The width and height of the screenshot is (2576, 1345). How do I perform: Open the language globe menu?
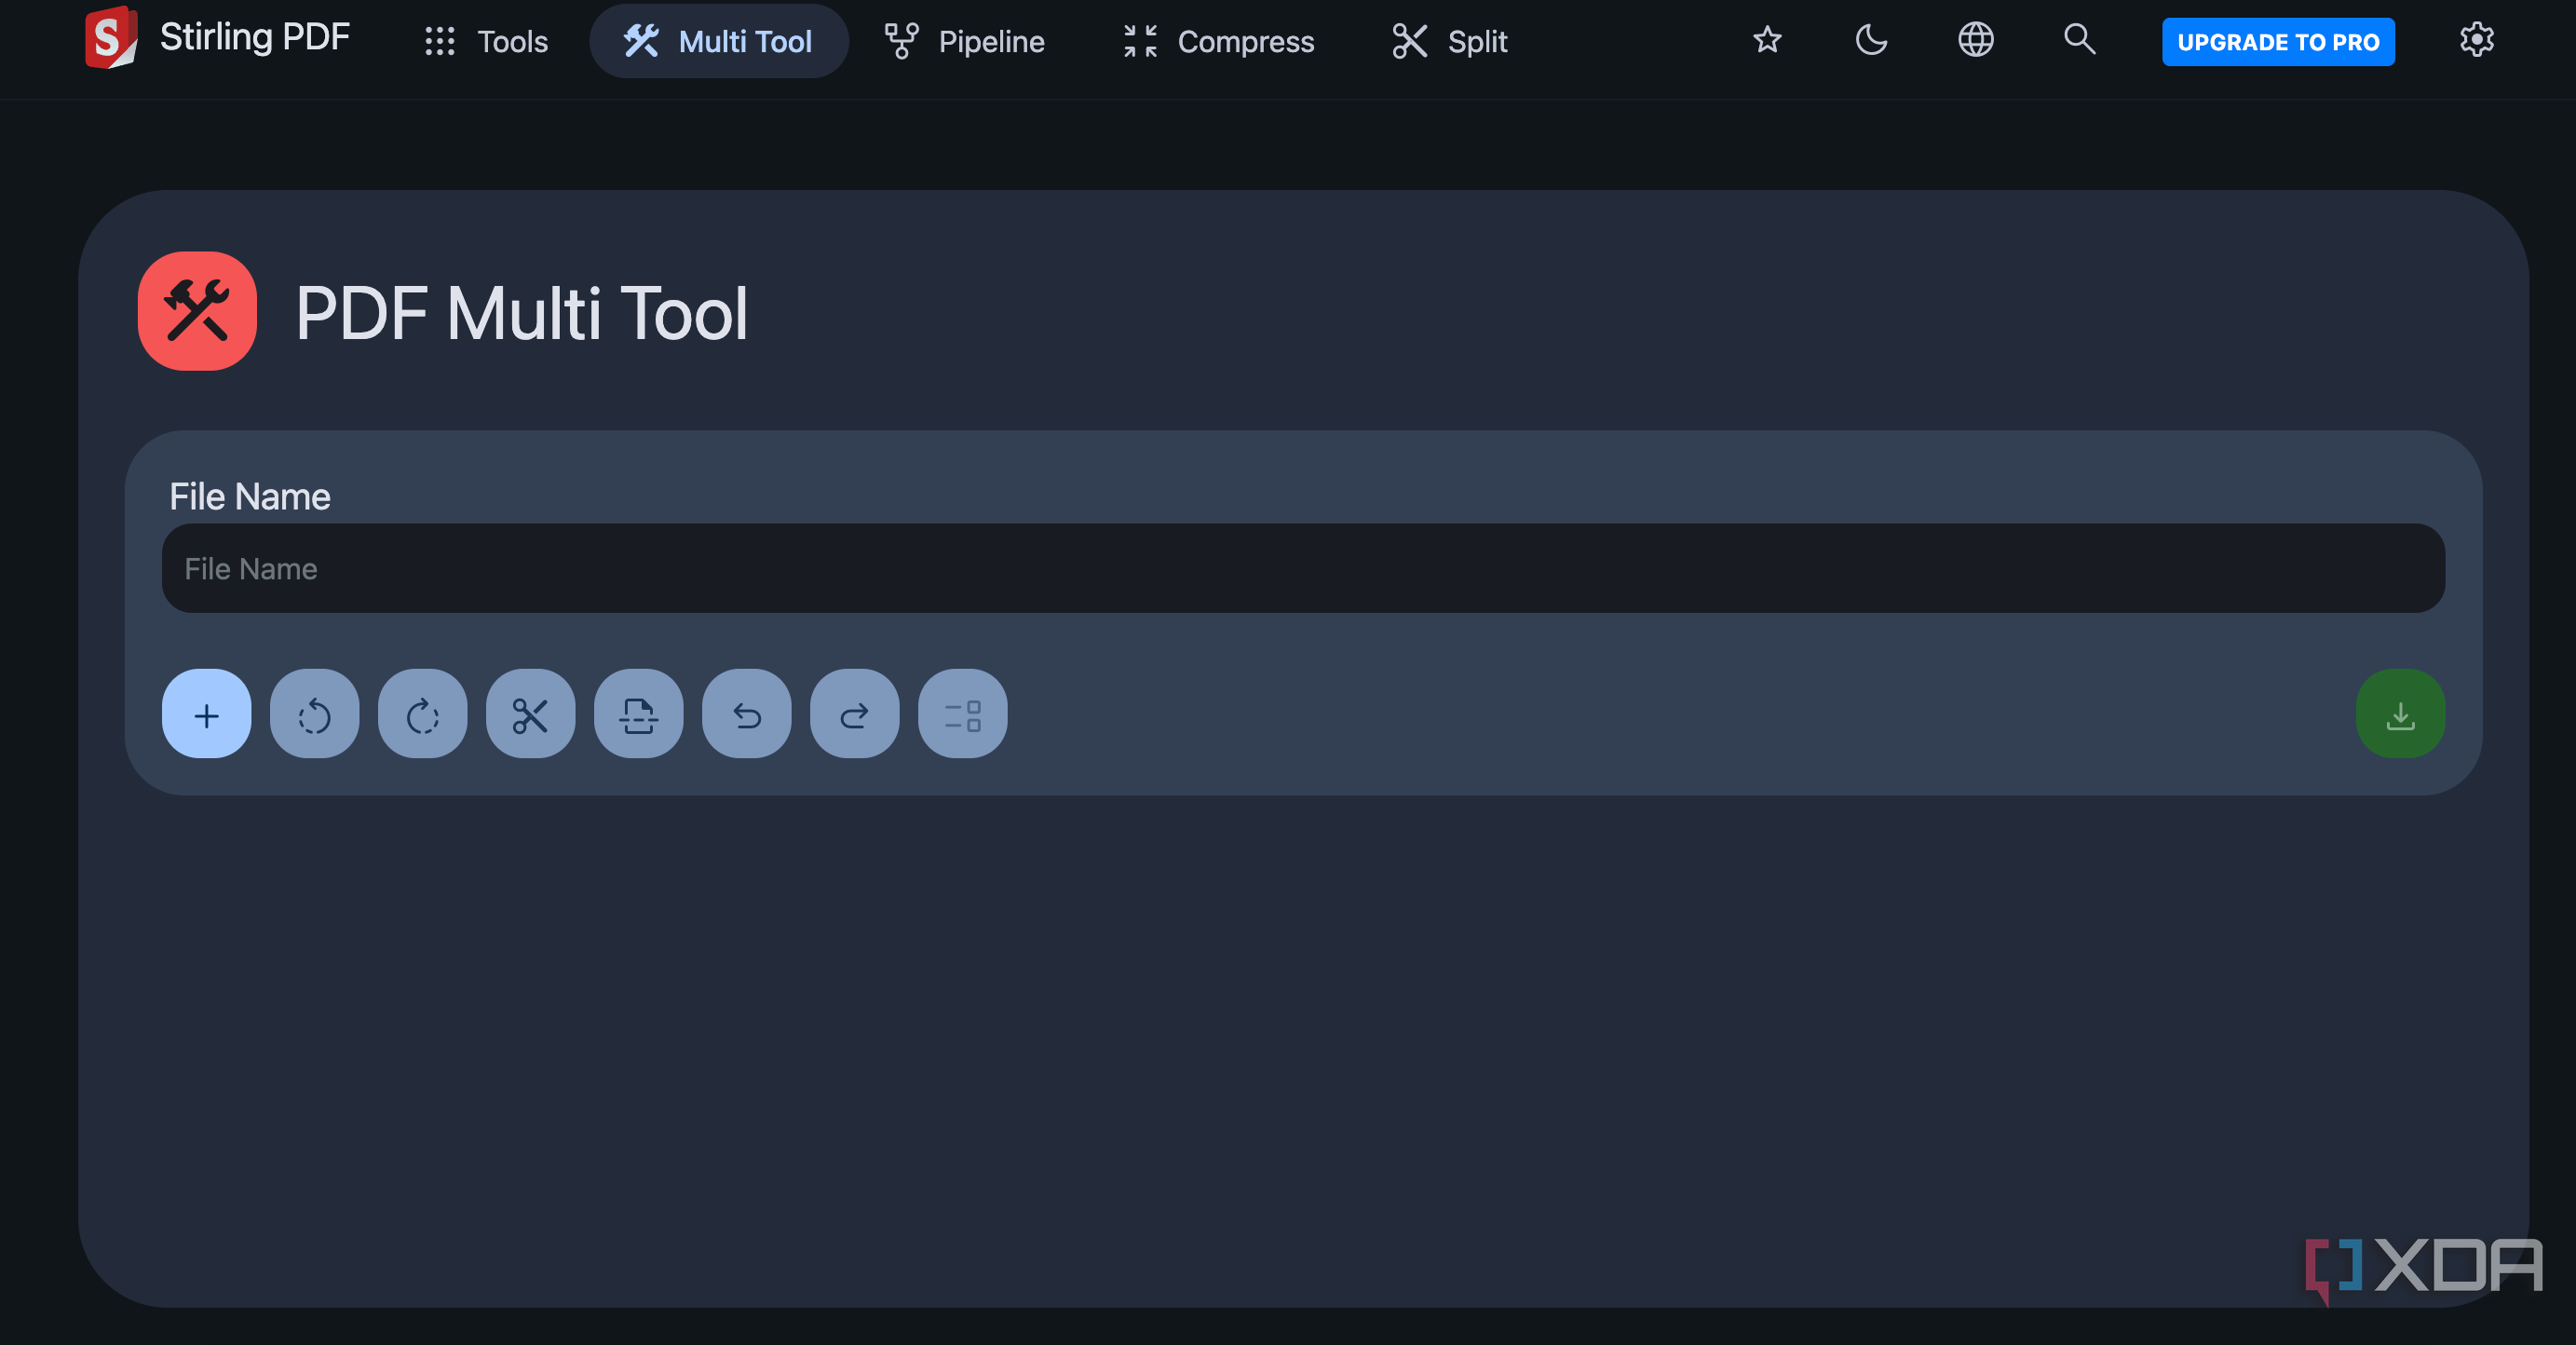(1975, 40)
